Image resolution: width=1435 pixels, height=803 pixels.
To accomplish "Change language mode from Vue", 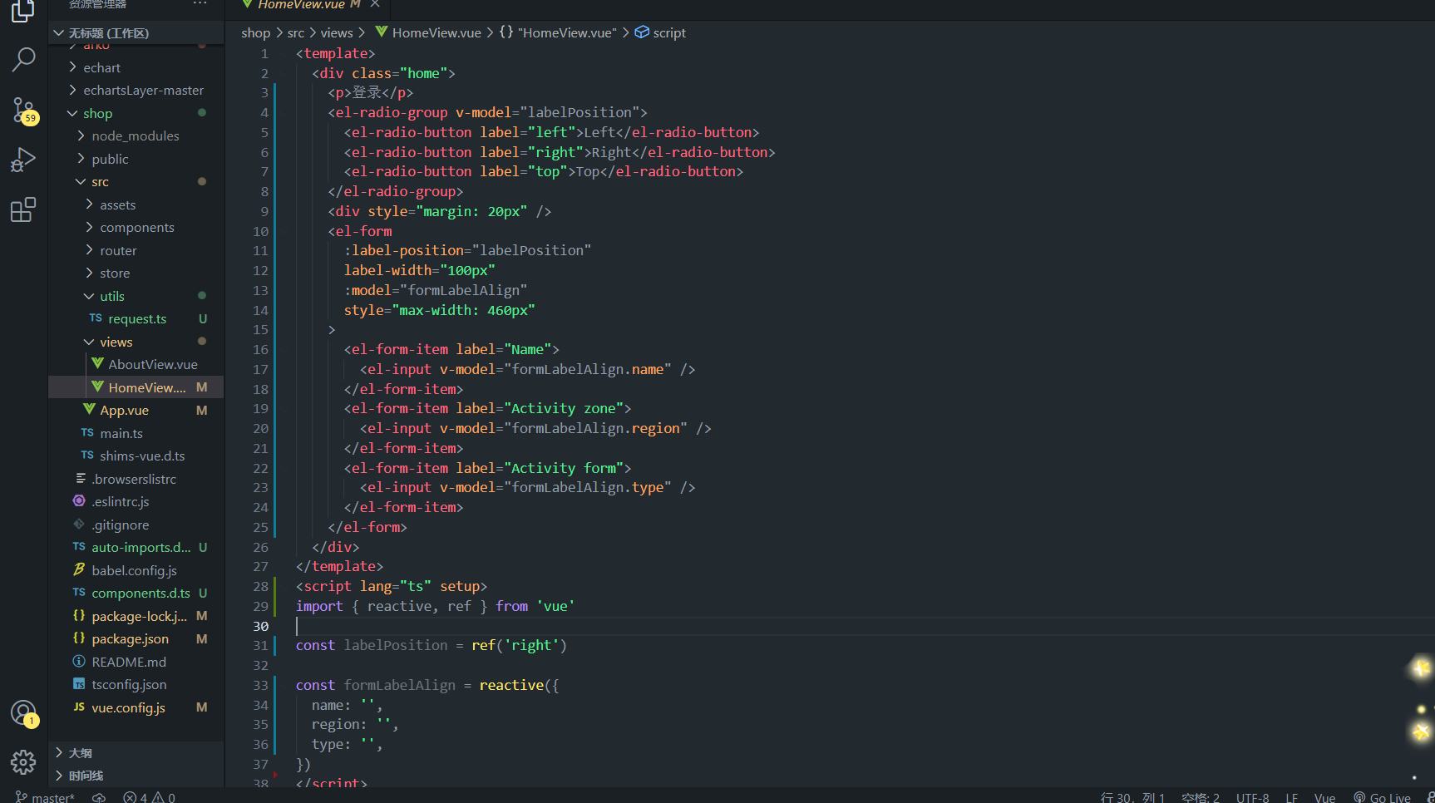I will pyautogui.click(x=1324, y=797).
